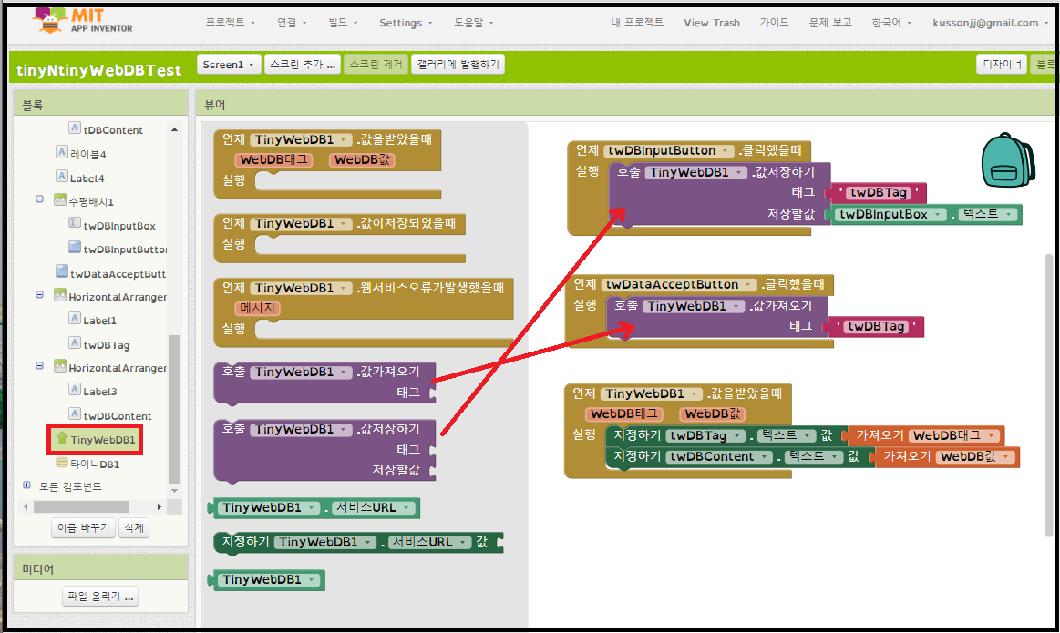Click 파일 올리기 button
The height and width of the screenshot is (633, 1060).
tap(100, 596)
